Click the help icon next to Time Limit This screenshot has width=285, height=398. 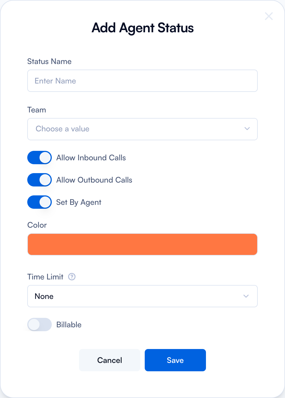pos(72,277)
